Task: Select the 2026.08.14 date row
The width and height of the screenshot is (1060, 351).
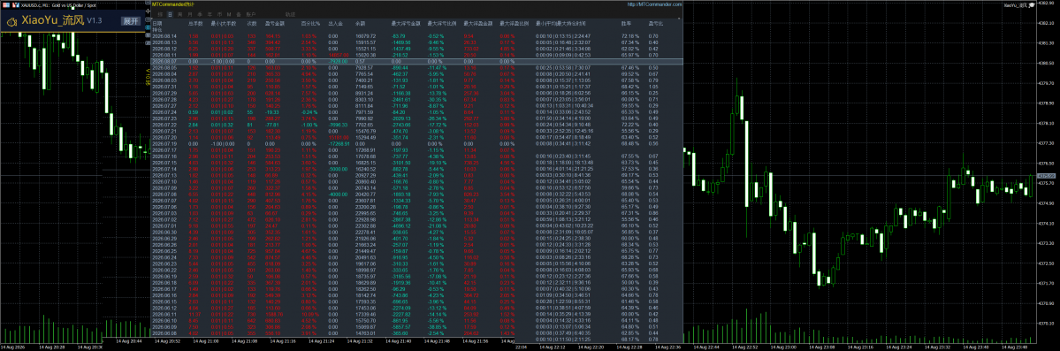Action: pyautogui.click(x=417, y=36)
